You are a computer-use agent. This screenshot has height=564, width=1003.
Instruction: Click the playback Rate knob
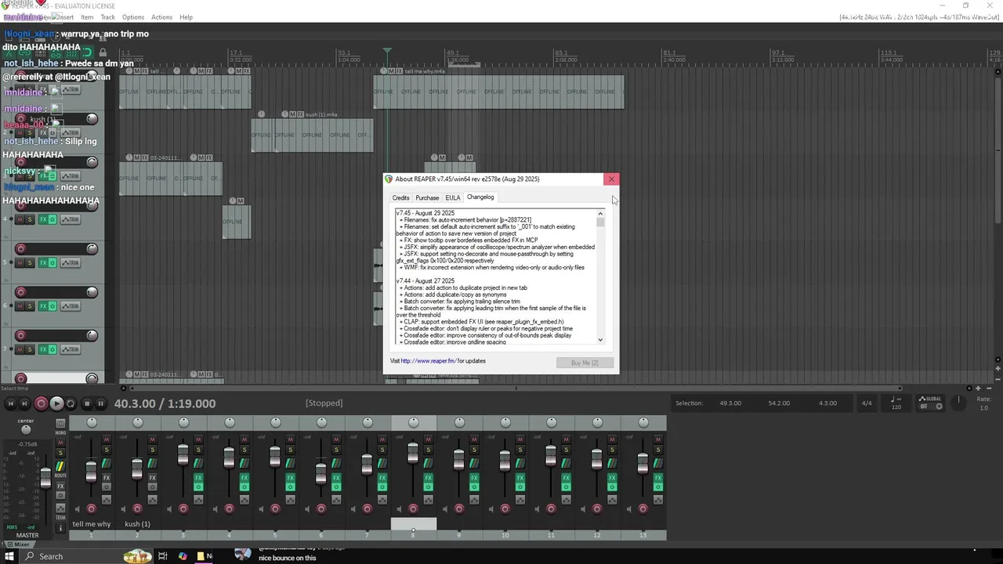click(x=958, y=401)
